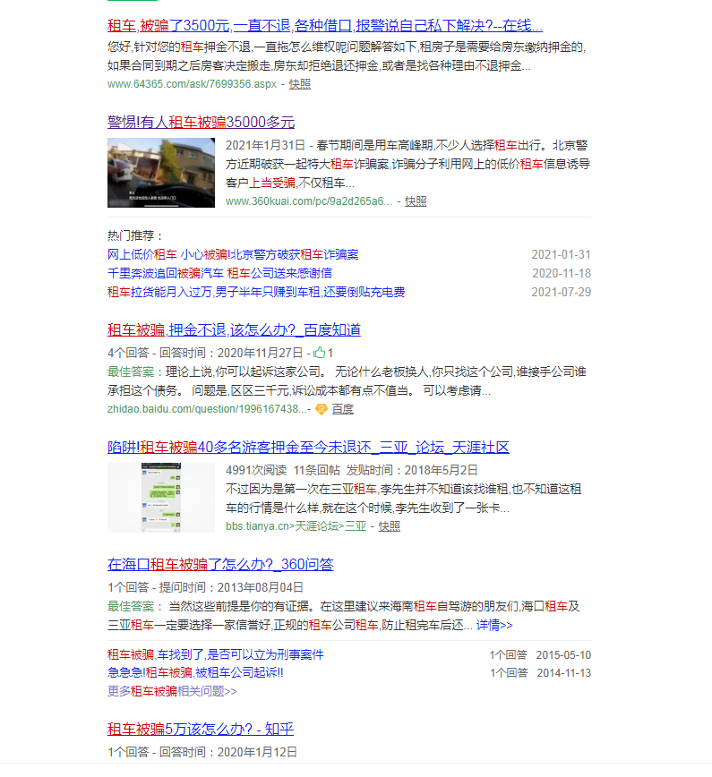
Task: Click the street-scene thumbnail of the 35000多元 result
Action: [161, 173]
